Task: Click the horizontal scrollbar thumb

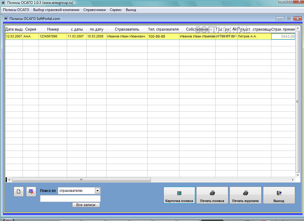Action: (x=81, y=180)
